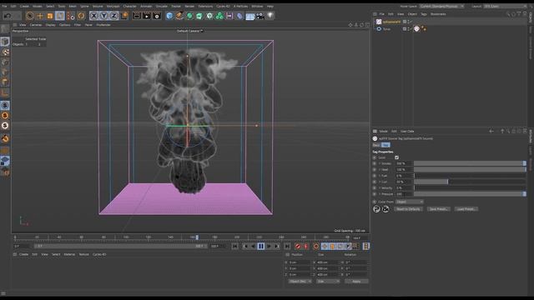Toggle keyframe dot for Pressure parameter
This screenshot has width=534, height=300.
tap(375, 194)
